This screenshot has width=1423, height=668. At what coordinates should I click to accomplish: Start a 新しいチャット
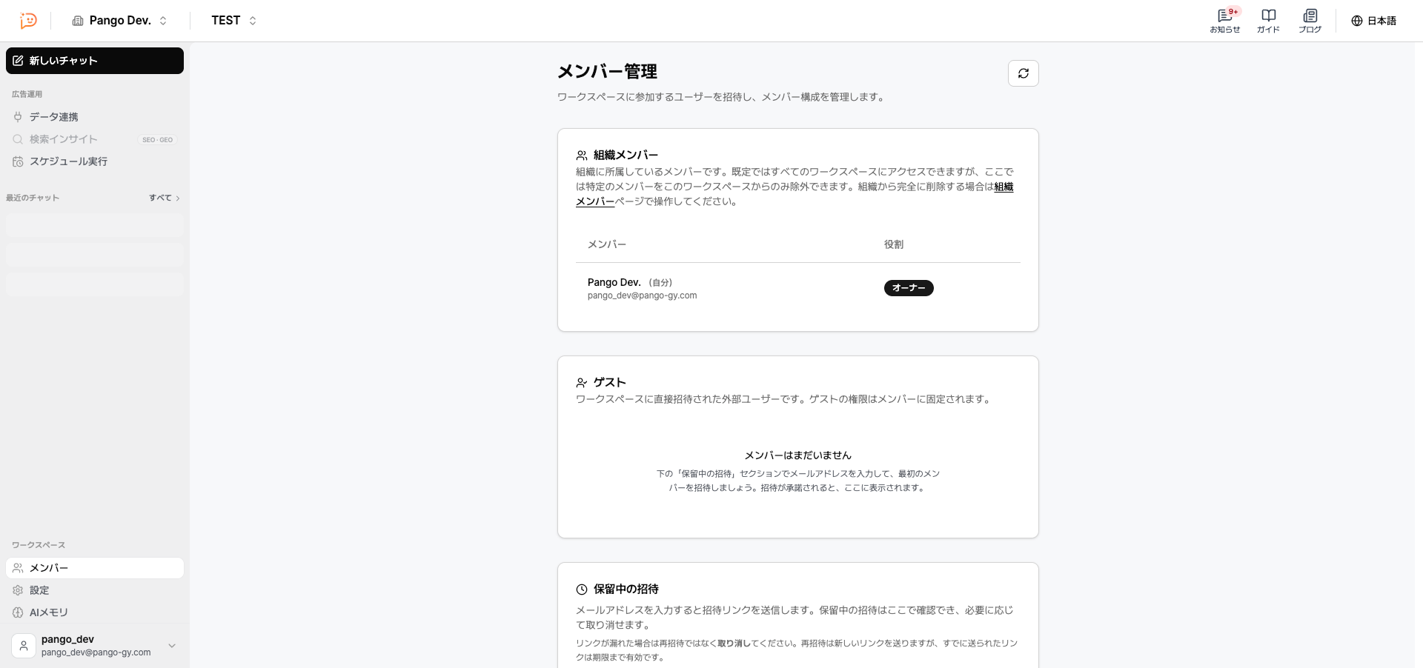tap(95, 61)
